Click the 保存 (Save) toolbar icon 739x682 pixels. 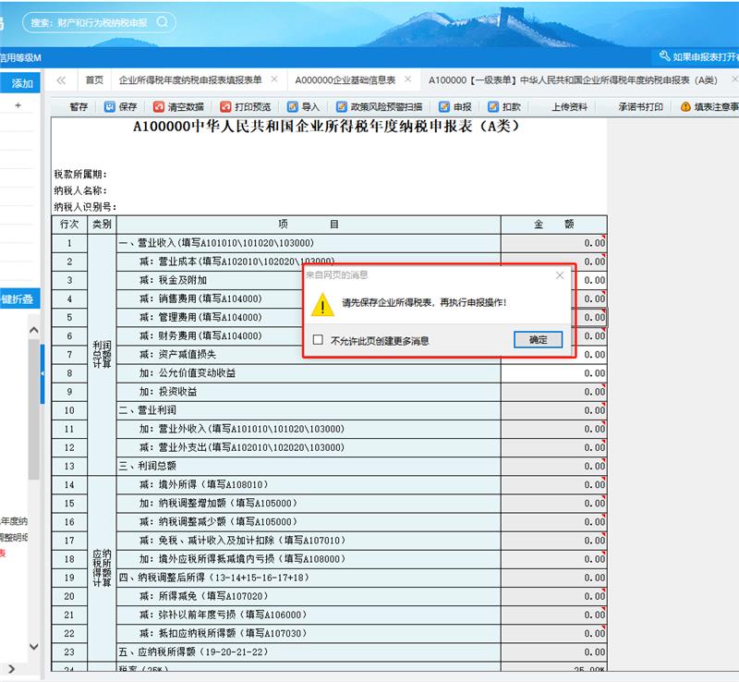point(110,107)
